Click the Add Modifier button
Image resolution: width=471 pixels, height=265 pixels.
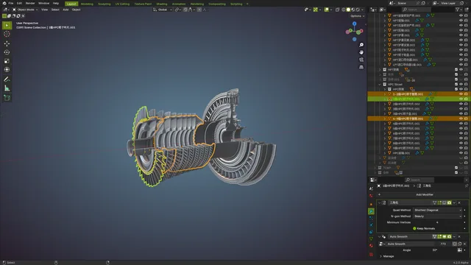(x=424, y=194)
